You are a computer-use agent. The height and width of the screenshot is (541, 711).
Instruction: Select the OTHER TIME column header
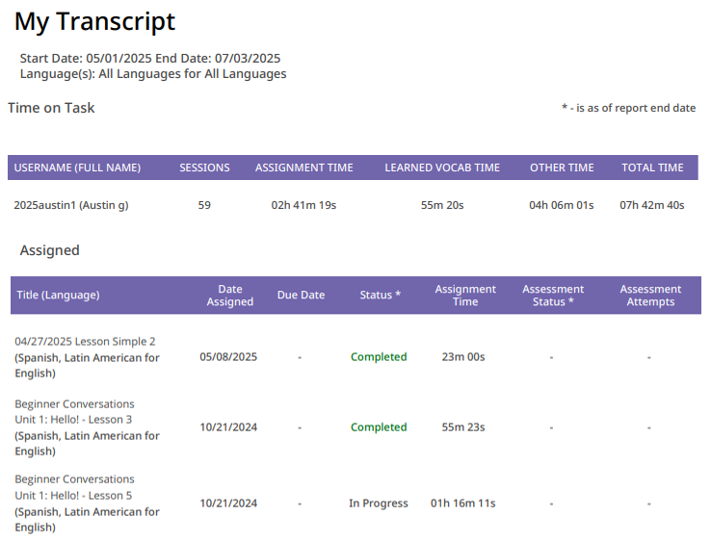562,167
